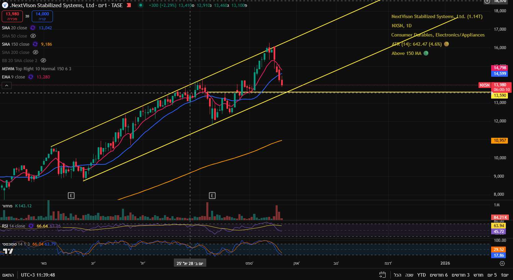
Task: Click the NextVision symbol logo icon
Action: pyautogui.click(x=5, y=5)
